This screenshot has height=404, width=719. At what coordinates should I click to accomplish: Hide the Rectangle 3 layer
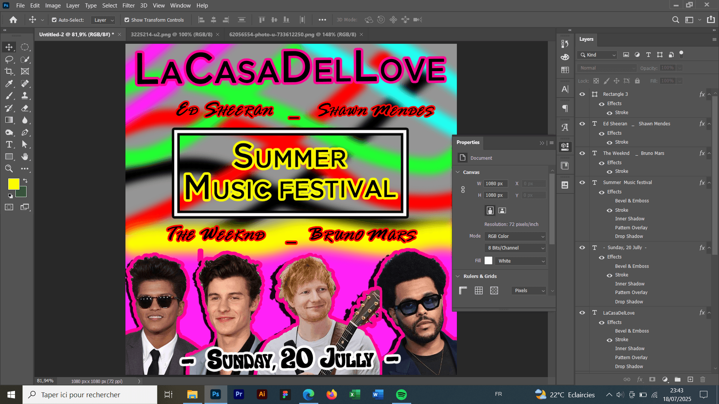tap(582, 94)
